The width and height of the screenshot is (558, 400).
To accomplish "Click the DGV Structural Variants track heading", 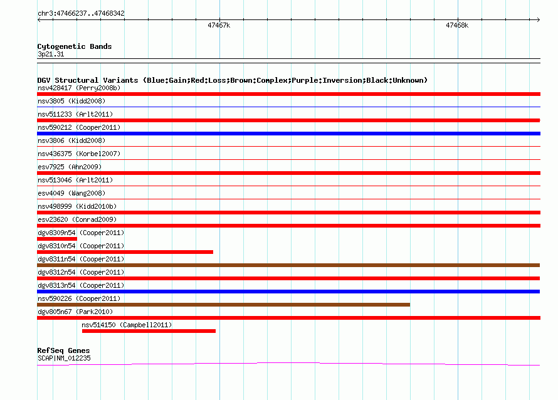I will tap(232, 80).
